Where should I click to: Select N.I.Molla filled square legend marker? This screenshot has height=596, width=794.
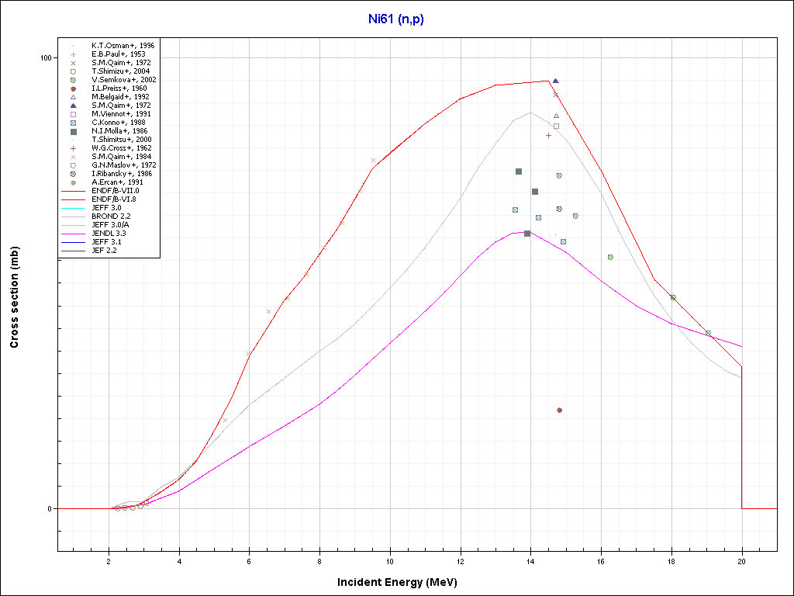pos(73,131)
